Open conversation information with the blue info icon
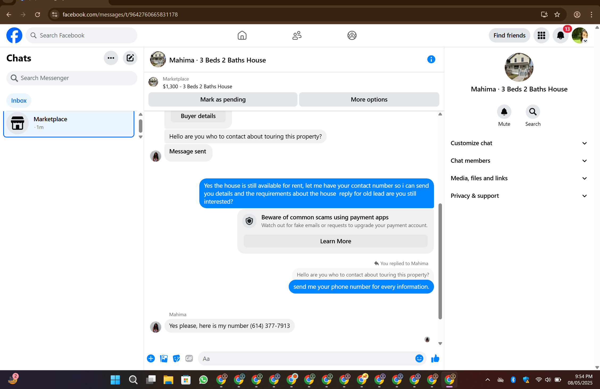Image resolution: width=600 pixels, height=389 pixels. coord(431,59)
